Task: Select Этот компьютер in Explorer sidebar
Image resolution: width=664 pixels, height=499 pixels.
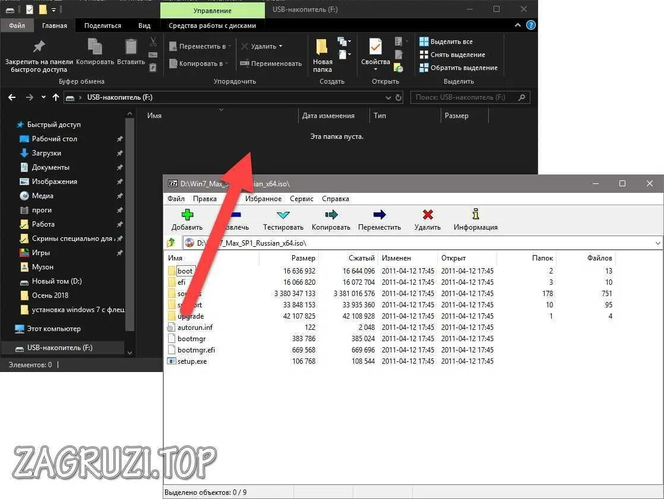Action: pyautogui.click(x=53, y=329)
